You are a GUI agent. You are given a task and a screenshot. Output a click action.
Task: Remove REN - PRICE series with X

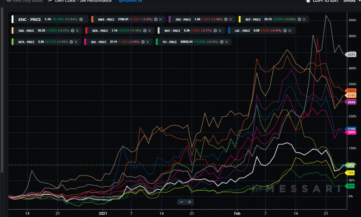[149, 30]
